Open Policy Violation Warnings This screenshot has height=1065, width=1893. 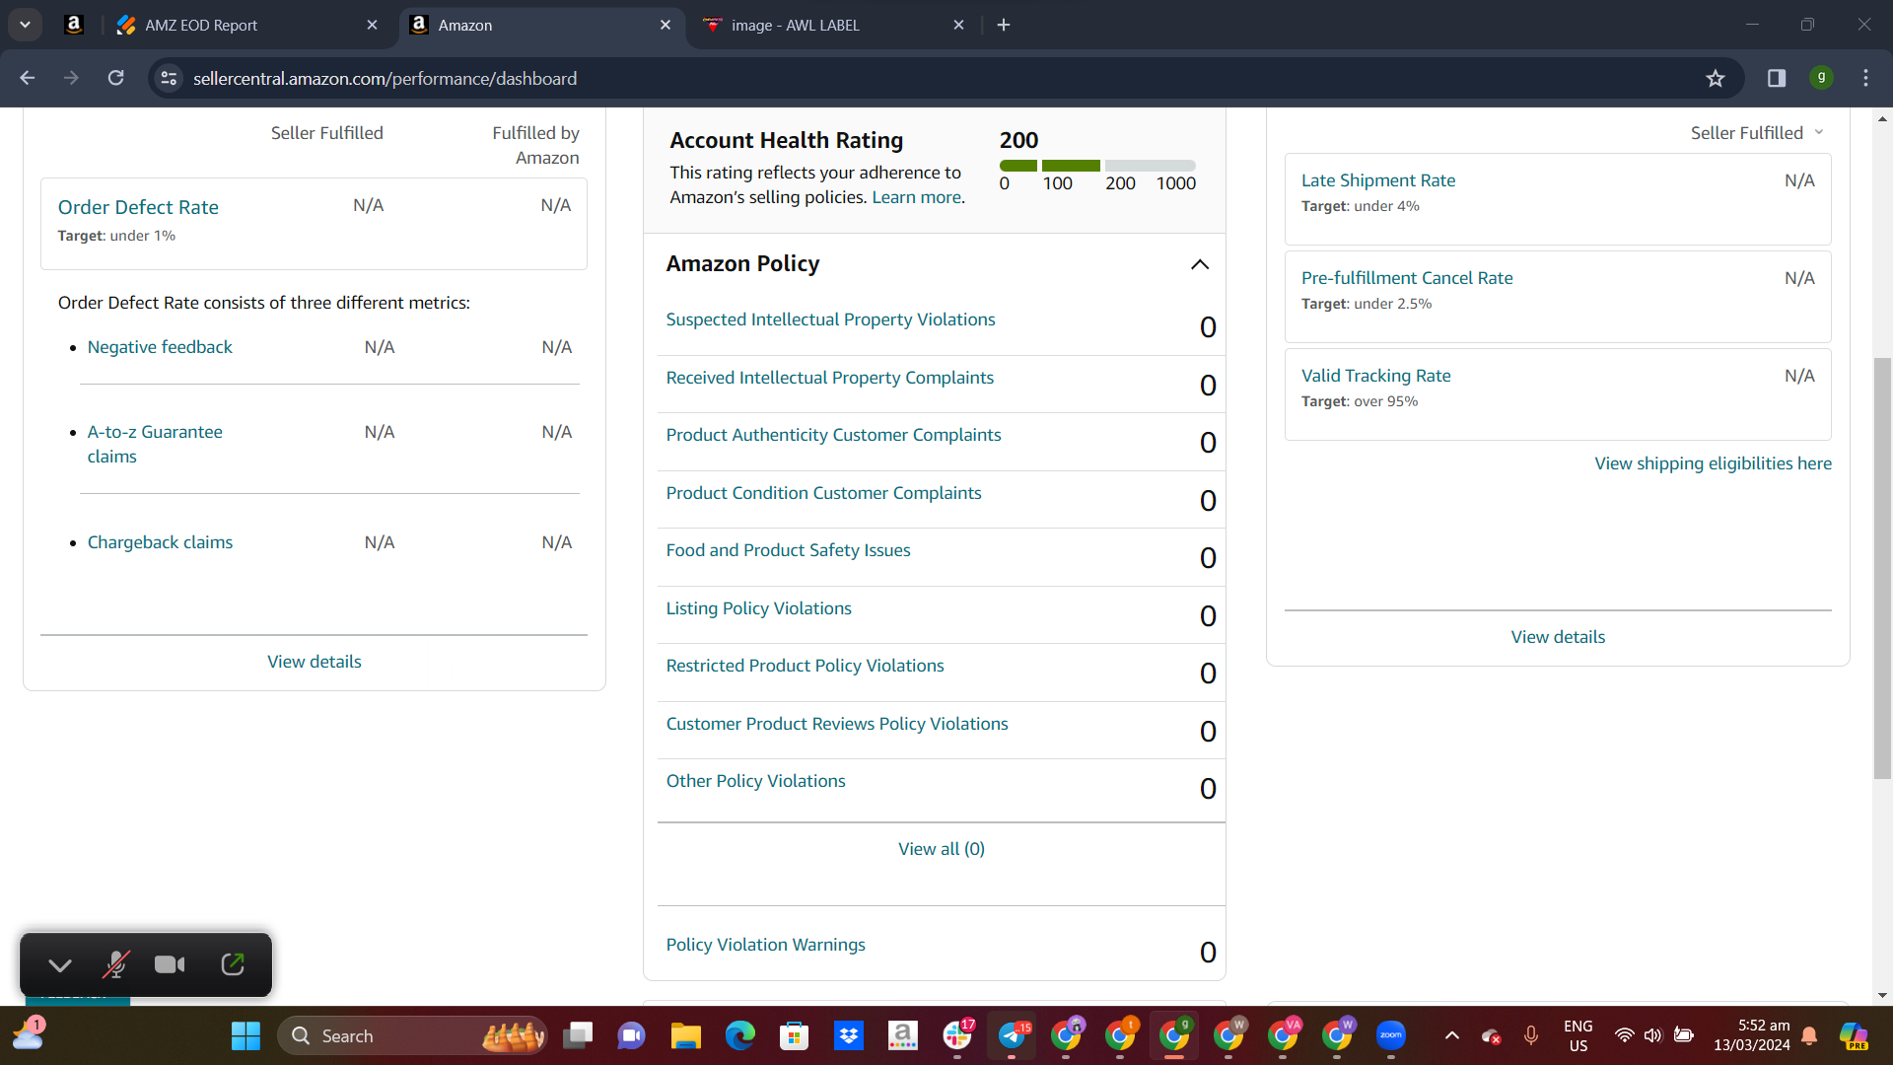(765, 945)
